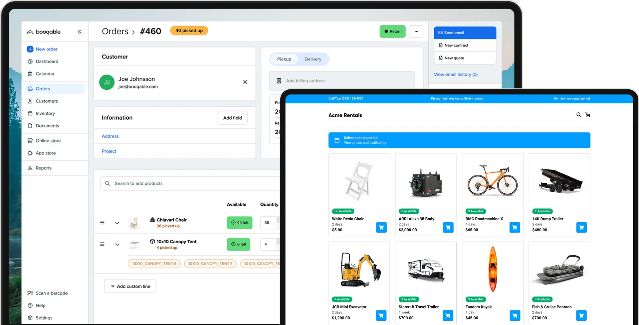Click the Scan a barcode icon

[x=30, y=293]
